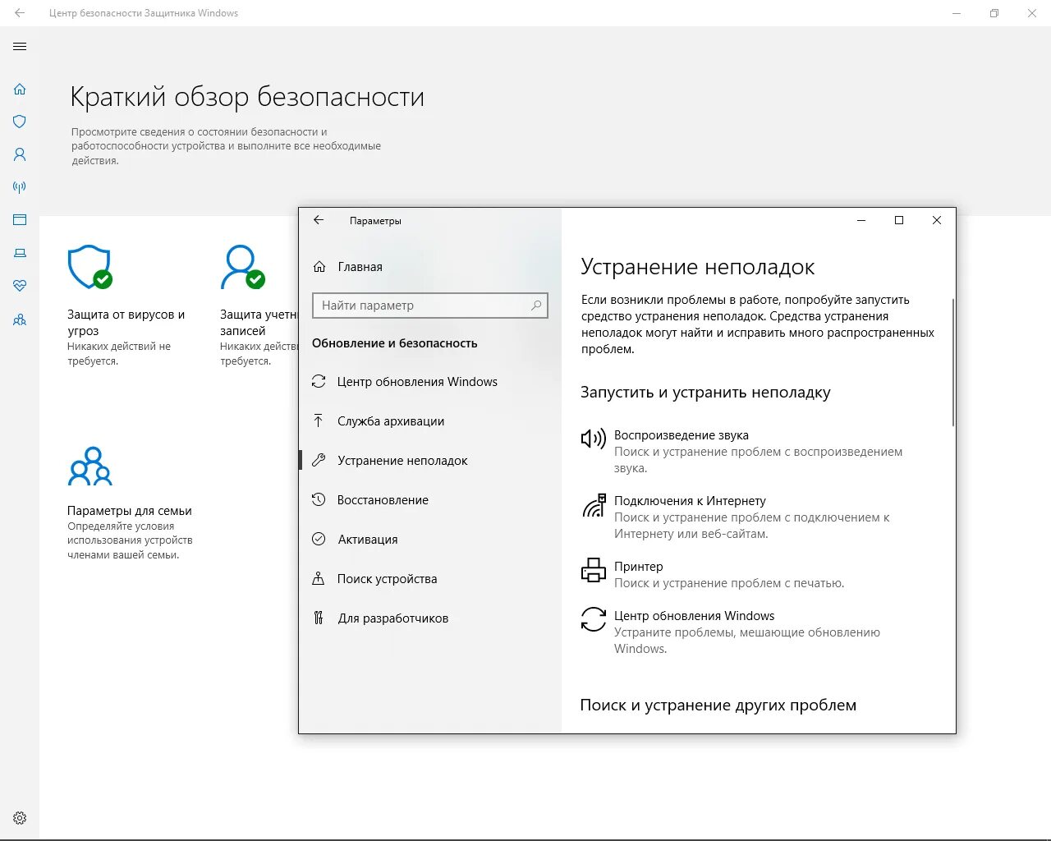Select Служба архивации in settings sidebar

[x=430, y=421]
